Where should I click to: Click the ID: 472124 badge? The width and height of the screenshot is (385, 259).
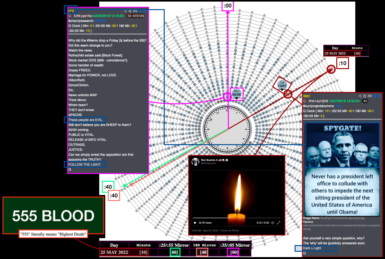coord(135,16)
